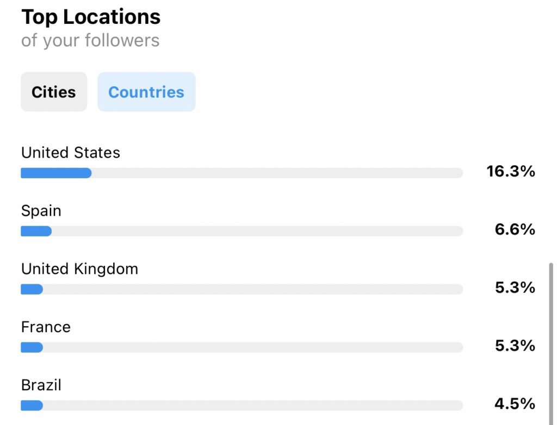Click the France country label
The width and height of the screenshot is (557, 425).
pyautogui.click(x=46, y=327)
